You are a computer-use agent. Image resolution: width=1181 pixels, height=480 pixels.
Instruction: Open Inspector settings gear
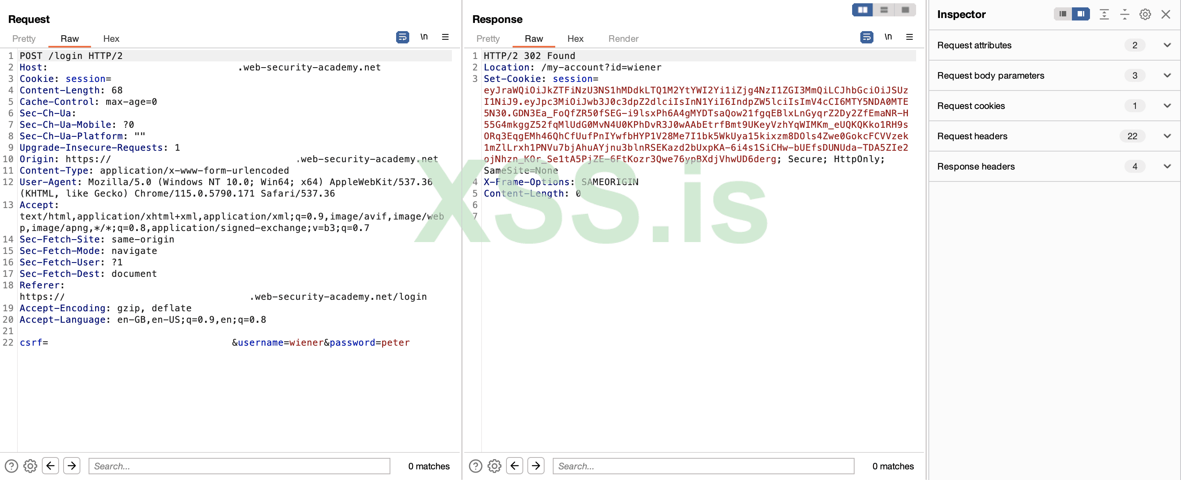1145,15
